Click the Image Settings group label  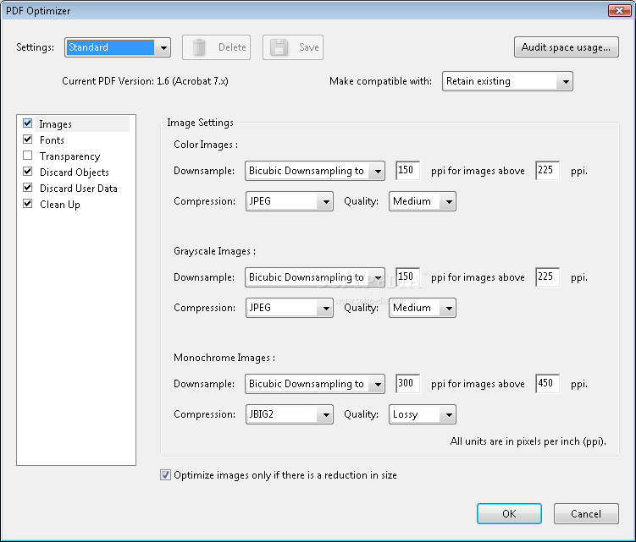pyautogui.click(x=200, y=123)
